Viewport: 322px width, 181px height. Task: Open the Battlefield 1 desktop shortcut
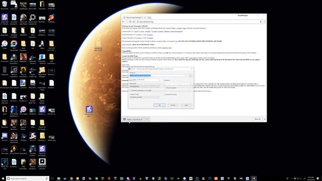pos(23,58)
